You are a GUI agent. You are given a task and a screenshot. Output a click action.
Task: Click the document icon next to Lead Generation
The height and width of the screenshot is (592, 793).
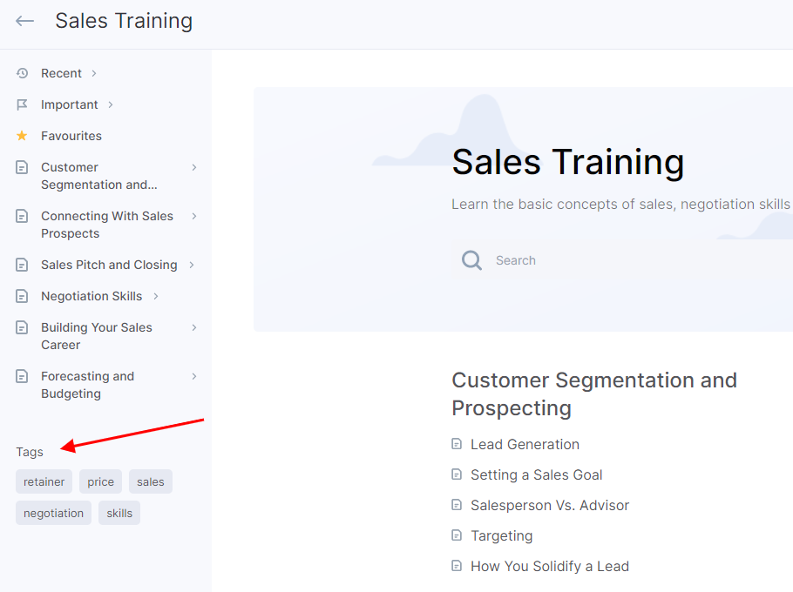pyautogui.click(x=457, y=444)
